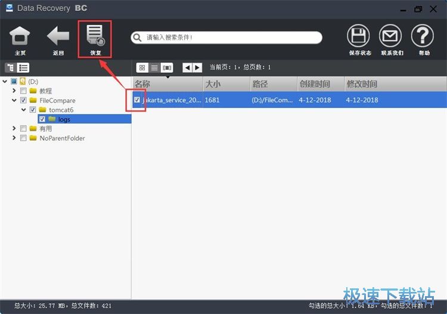
Task: Select the large icons grid view
Action: tap(142, 67)
